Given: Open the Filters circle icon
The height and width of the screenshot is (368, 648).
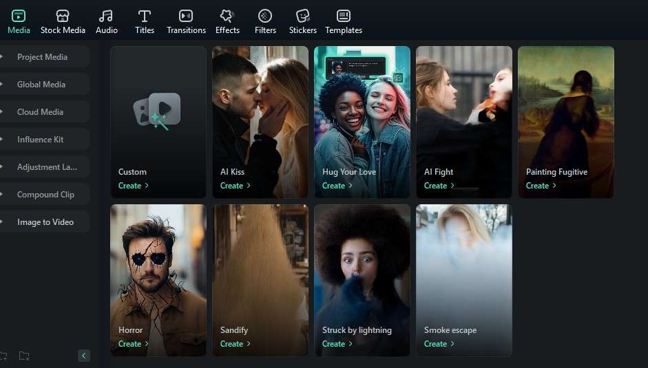Looking at the screenshot, I should click(x=265, y=16).
